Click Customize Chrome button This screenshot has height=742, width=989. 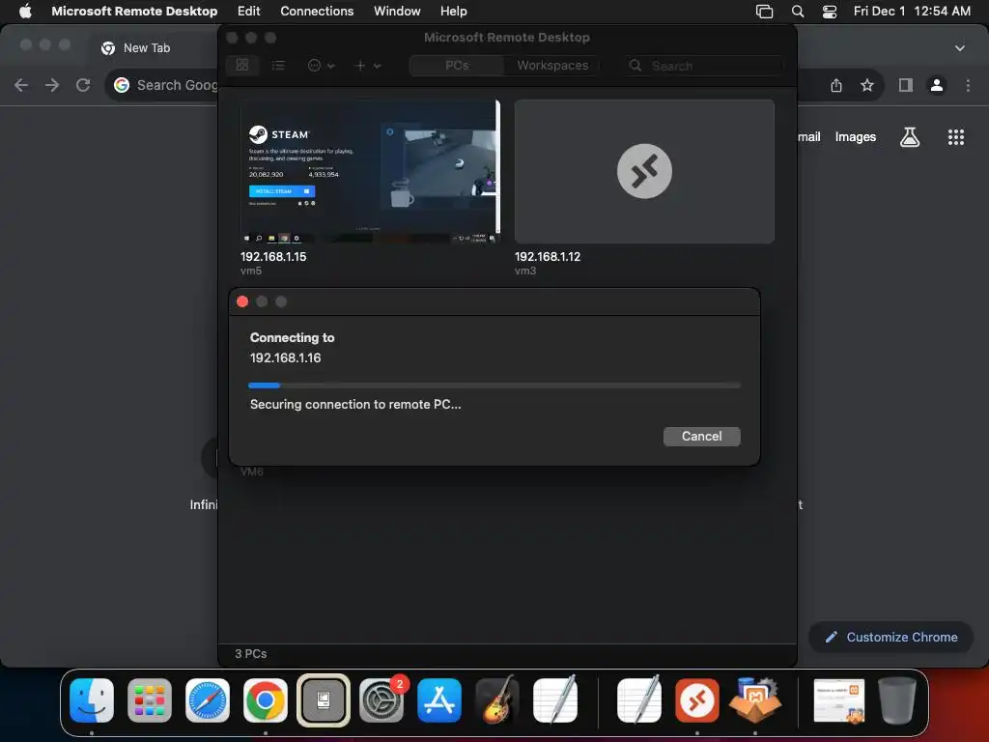(x=890, y=638)
